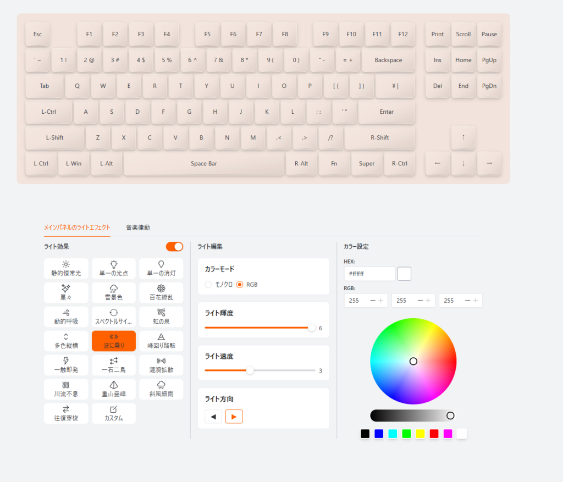Decrease the third RGB value with minus
The image size is (563, 482).
pos(467,301)
